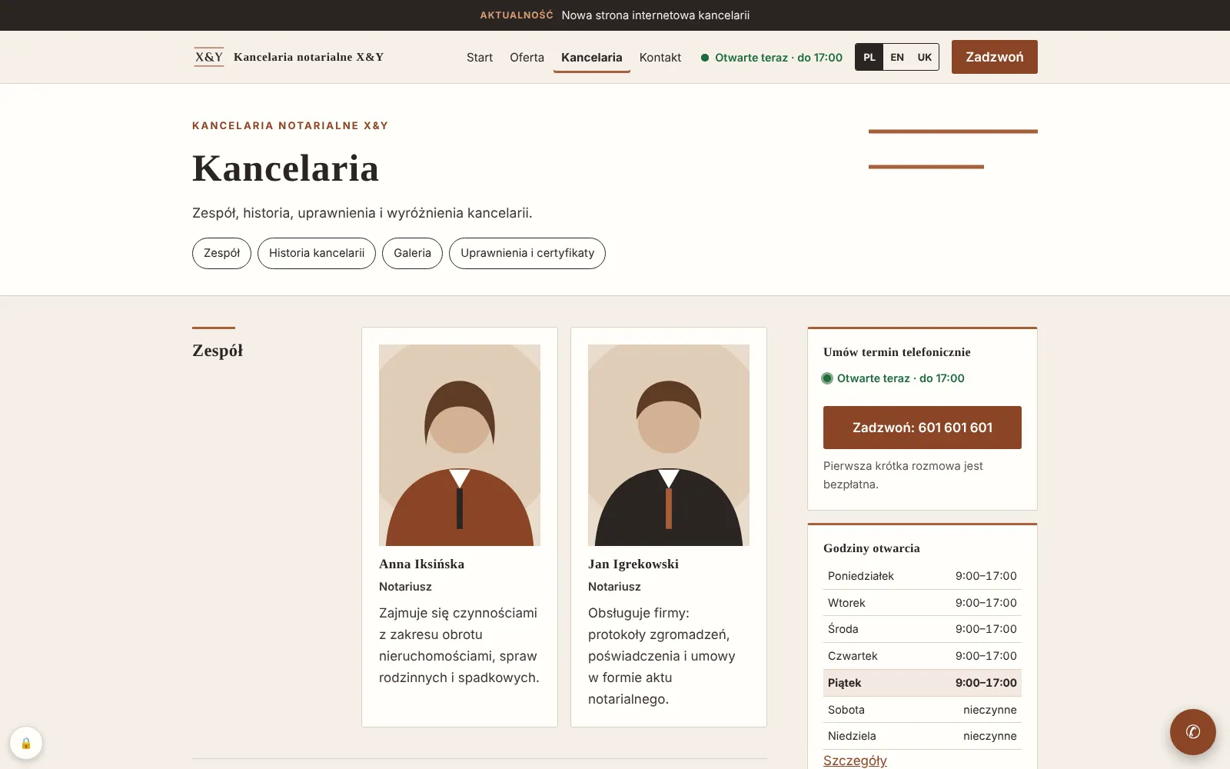Screen dimensions: 1230x769
Task: Click the X&Y logo mark in header
Action: 209,57
